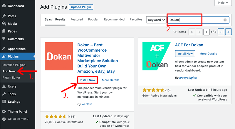
Task: Select the Posts pushpin icon
Action: pos(4,16)
